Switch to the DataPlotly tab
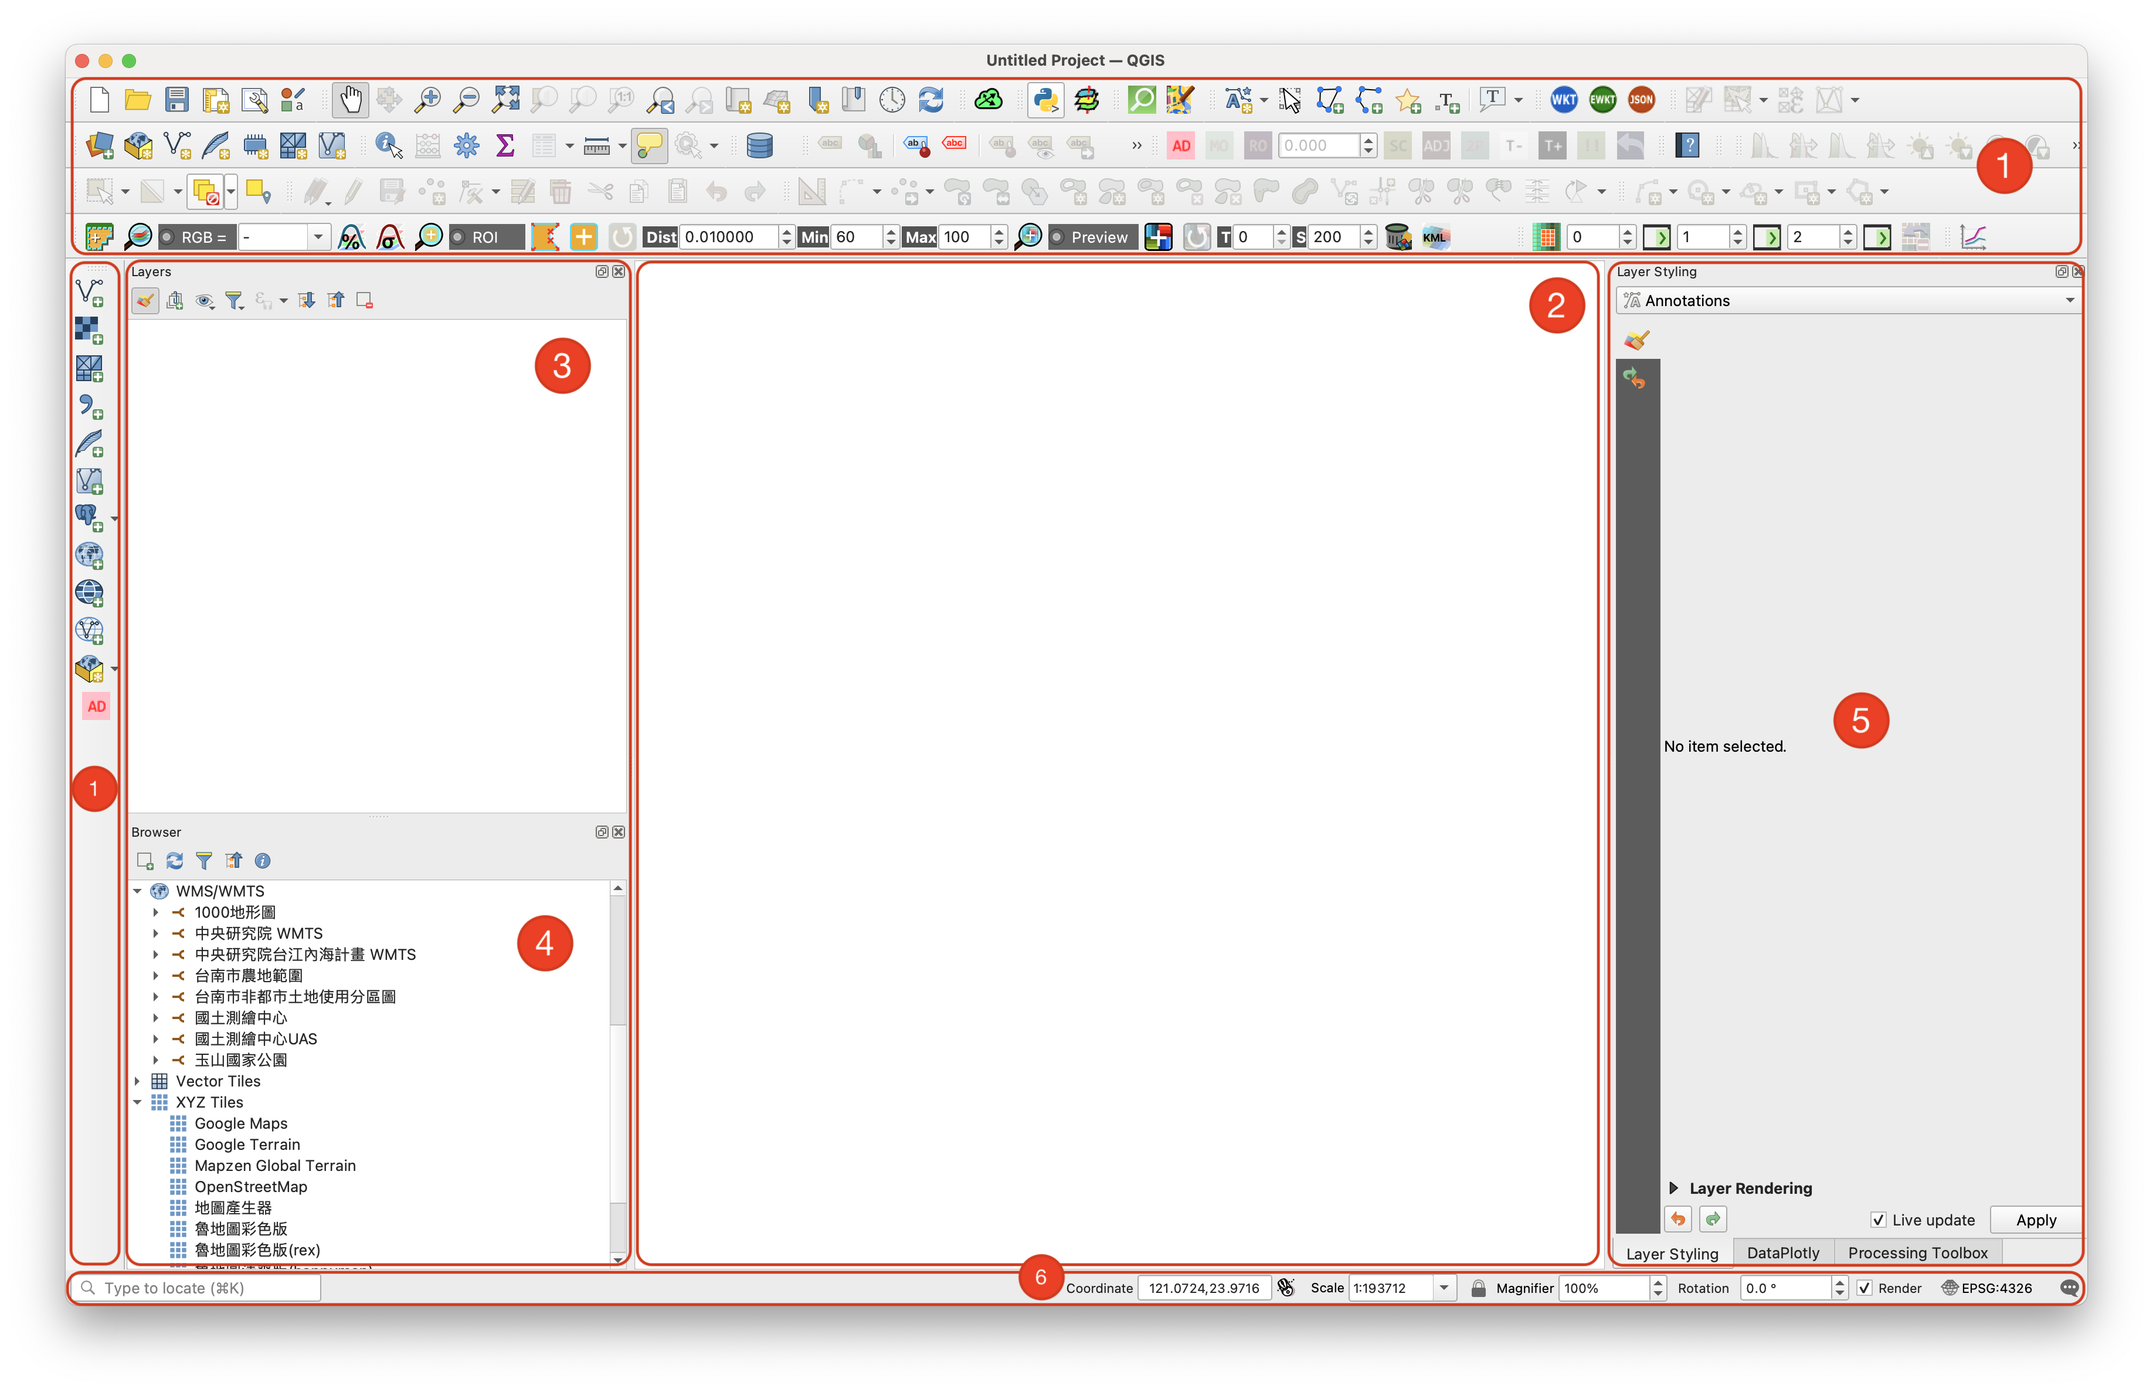Image resolution: width=2153 pixels, height=1392 pixels. pyautogui.click(x=1782, y=1253)
